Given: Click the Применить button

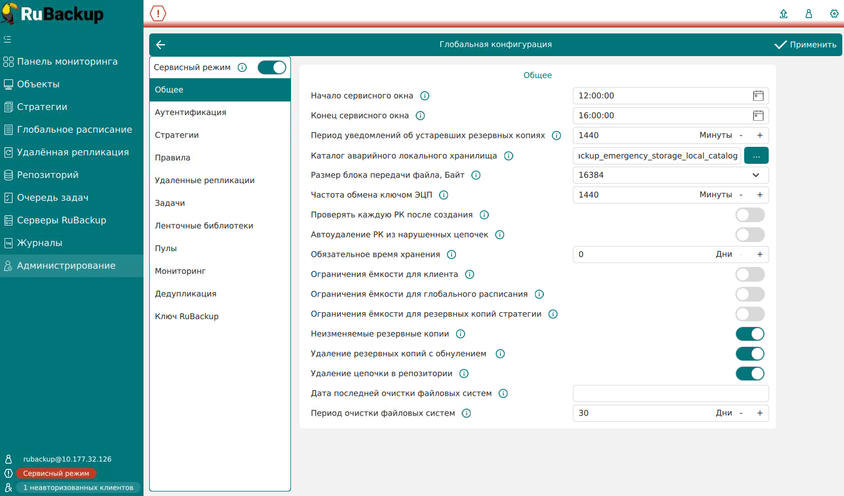Looking at the screenshot, I should [x=805, y=45].
